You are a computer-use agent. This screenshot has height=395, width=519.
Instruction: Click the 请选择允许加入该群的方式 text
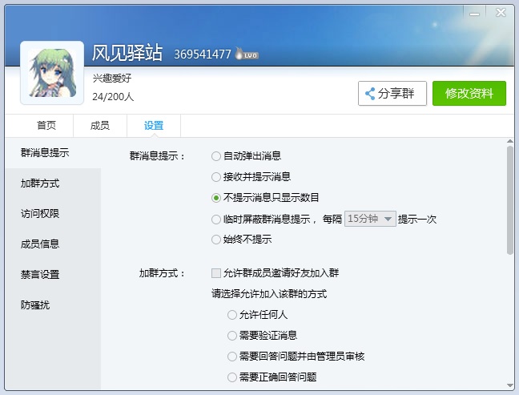click(269, 294)
